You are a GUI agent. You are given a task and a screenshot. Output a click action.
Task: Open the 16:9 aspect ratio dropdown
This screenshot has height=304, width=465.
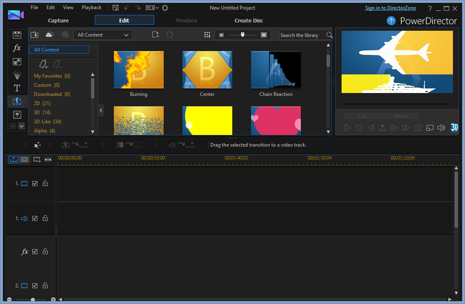152,8
